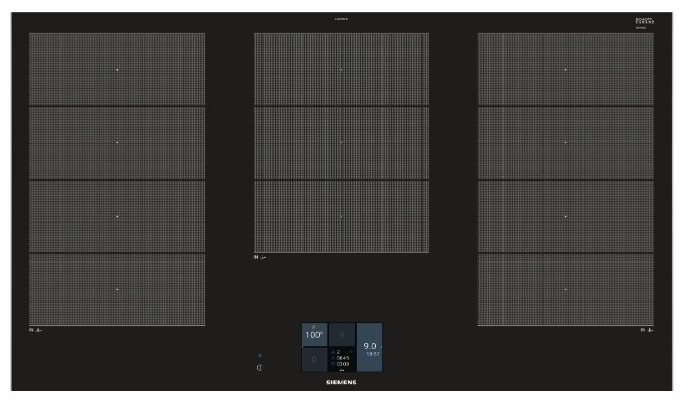
Task: Select the top segment of left cooking zone
Action: tap(117, 69)
